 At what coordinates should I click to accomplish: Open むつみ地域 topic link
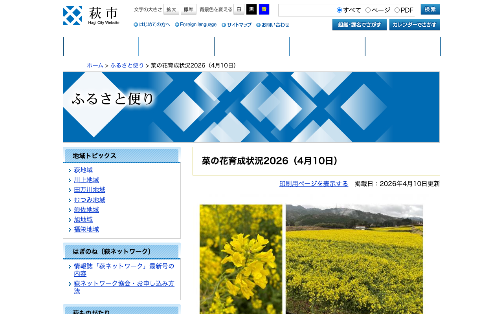(90, 200)
